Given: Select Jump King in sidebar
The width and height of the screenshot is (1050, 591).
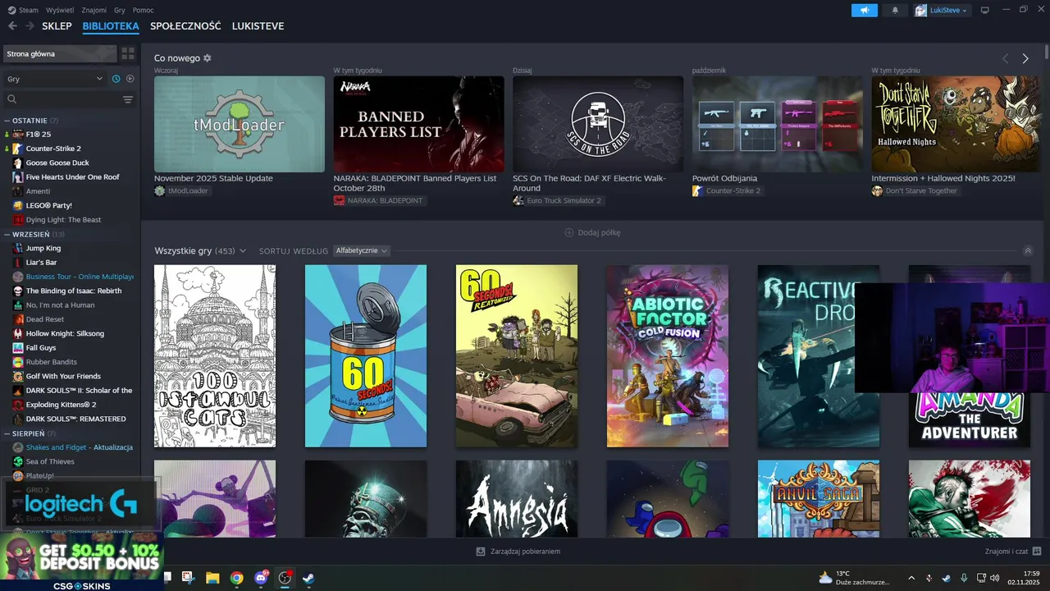Looking at the screenshot, I should (x=43, y=248).
